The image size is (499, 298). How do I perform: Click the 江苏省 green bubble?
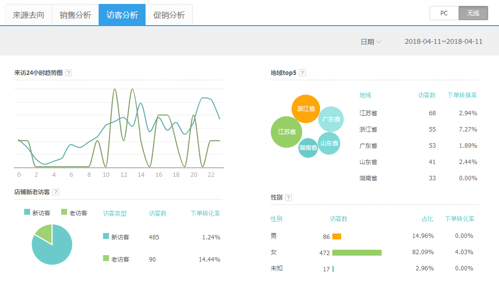point(286,132)
